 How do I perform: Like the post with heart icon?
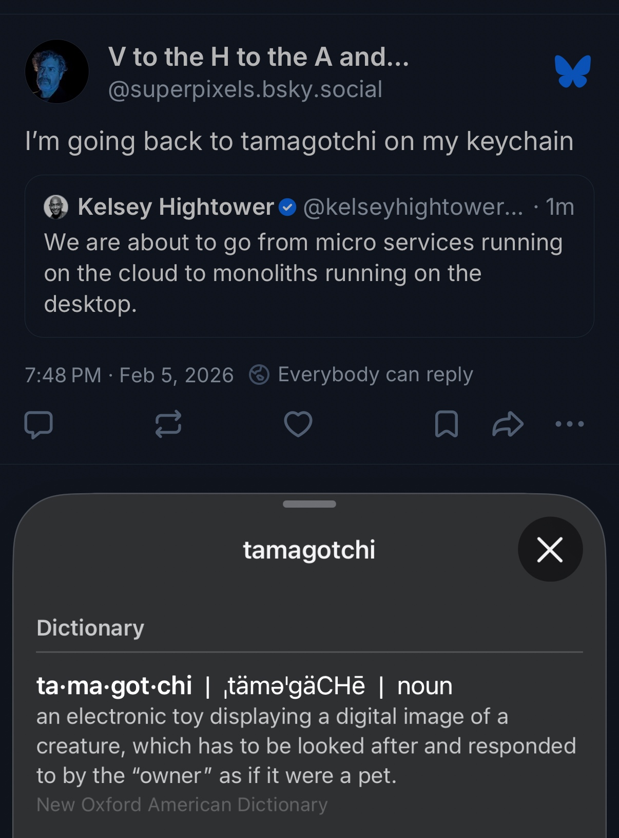click(298, 424)
